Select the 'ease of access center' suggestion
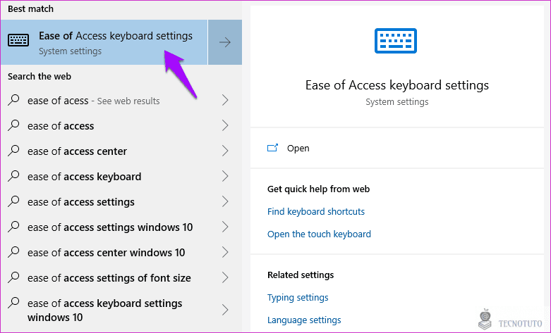This screenshot has height=333, width=551. click(121, 151)
